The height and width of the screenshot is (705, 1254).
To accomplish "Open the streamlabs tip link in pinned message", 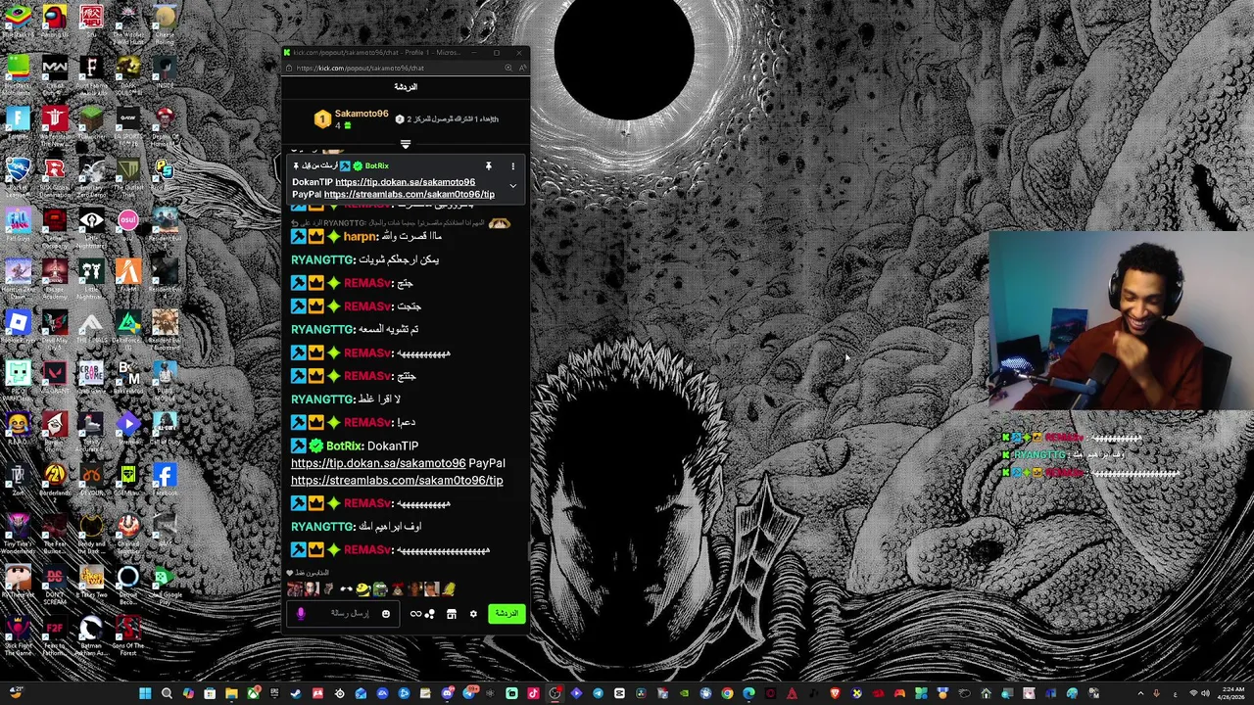I will click(409, 194).
